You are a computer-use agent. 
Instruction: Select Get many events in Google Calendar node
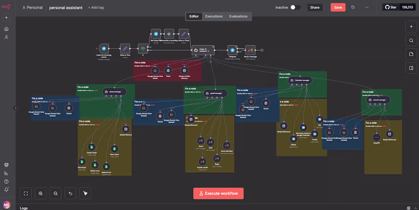click(303, 128)
